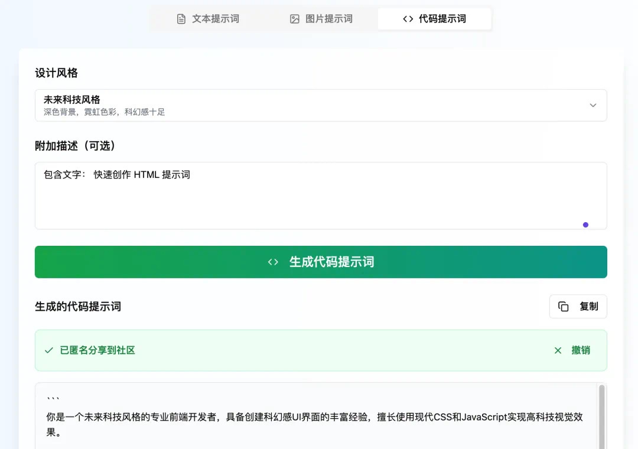Click the code icon inside the green generate button
This screenshot has width=638, height=449.
[273, 262]
